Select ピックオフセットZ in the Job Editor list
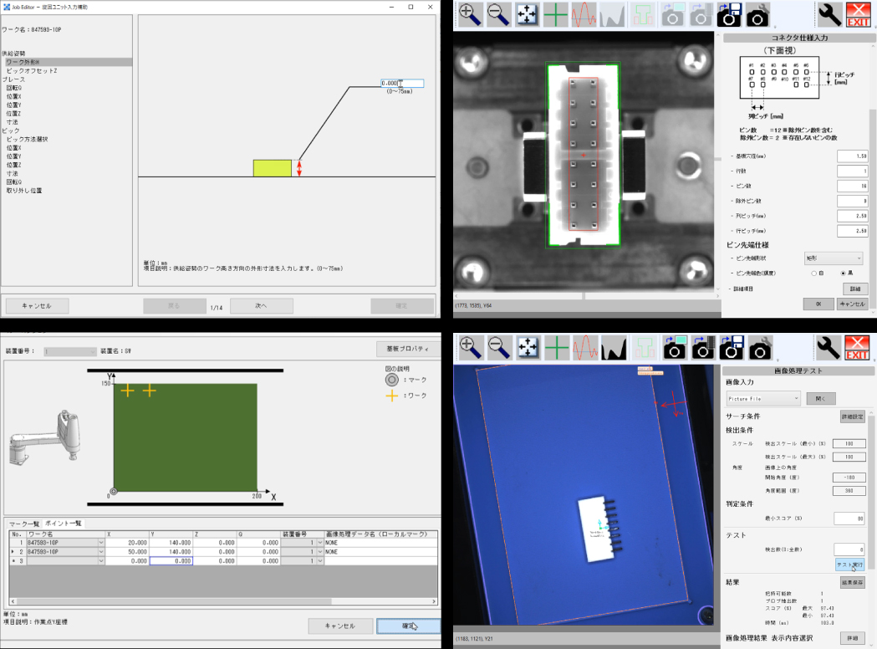This screenshot has width=877, height=649. pos(32,71)
